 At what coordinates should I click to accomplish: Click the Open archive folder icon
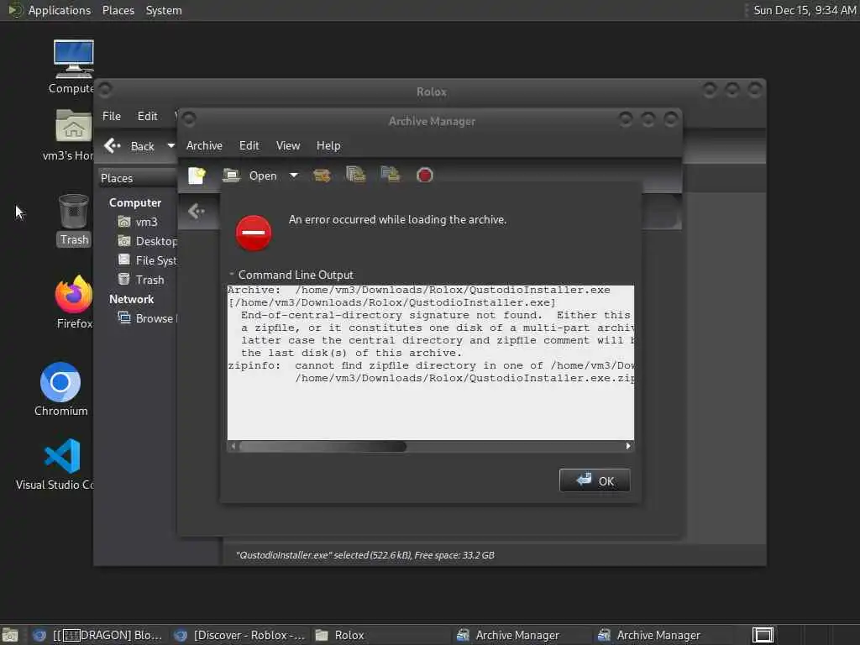click(x=232, y=176)
